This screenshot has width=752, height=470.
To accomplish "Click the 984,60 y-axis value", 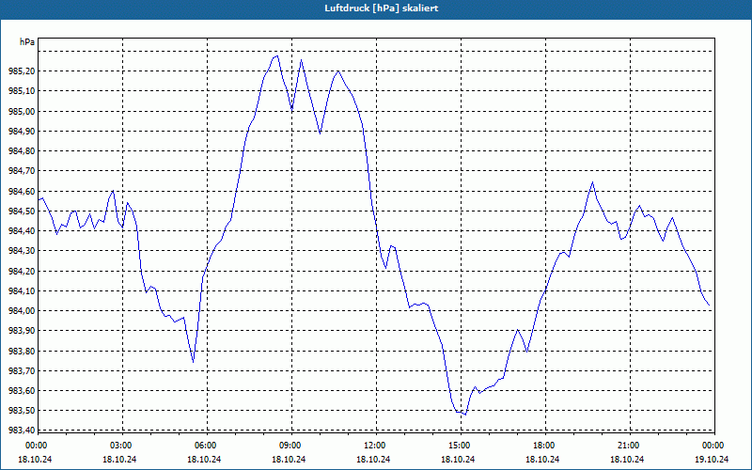I will (22, 192).
